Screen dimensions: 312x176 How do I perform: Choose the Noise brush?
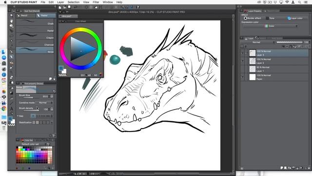pyautogui.click(x=35, y=50)
